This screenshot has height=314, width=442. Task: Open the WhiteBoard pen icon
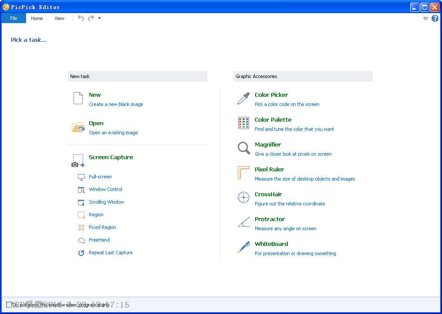point(243,247)
